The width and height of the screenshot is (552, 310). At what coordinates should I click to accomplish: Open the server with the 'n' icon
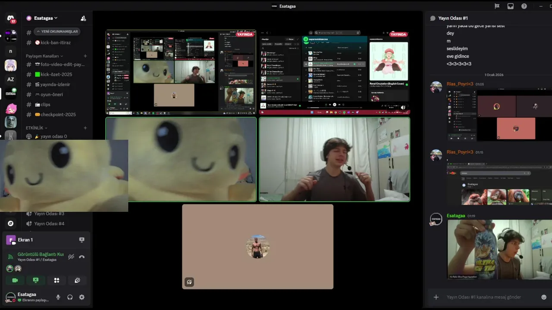(x=11, y=51)
